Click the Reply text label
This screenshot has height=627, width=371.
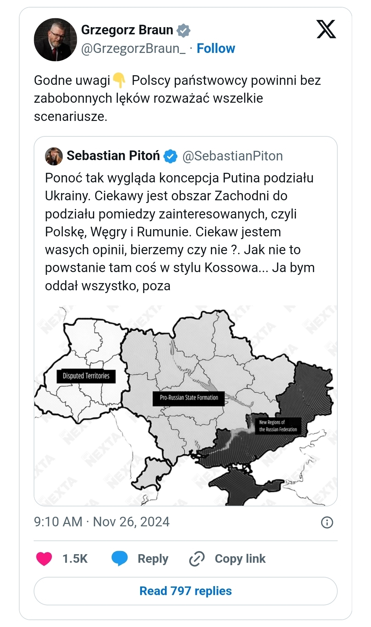(153, 559)
